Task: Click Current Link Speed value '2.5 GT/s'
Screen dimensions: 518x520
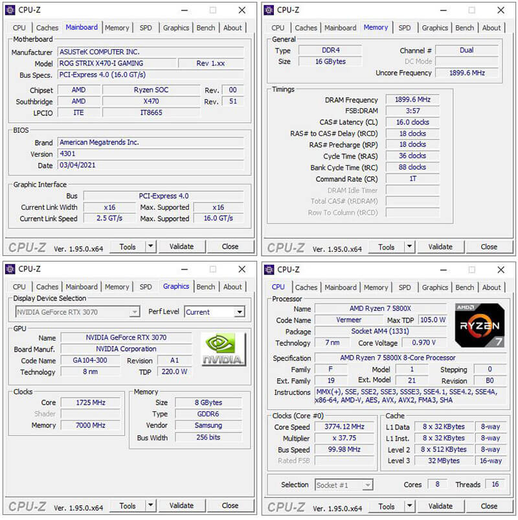Action: 109,218
